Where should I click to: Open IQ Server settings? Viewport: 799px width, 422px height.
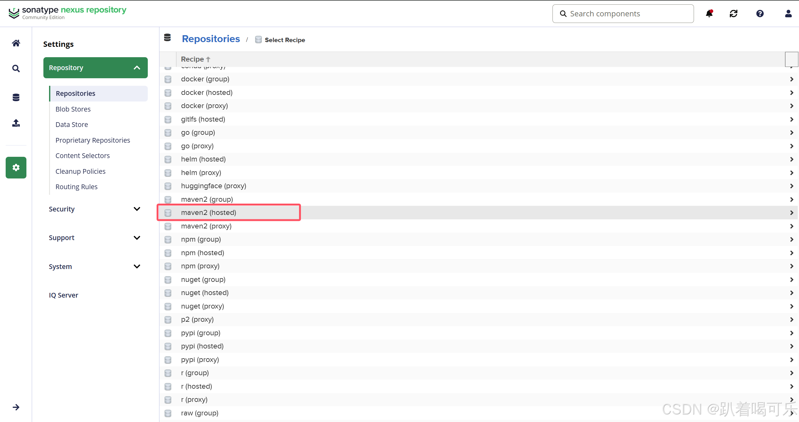tap(64, 295)
